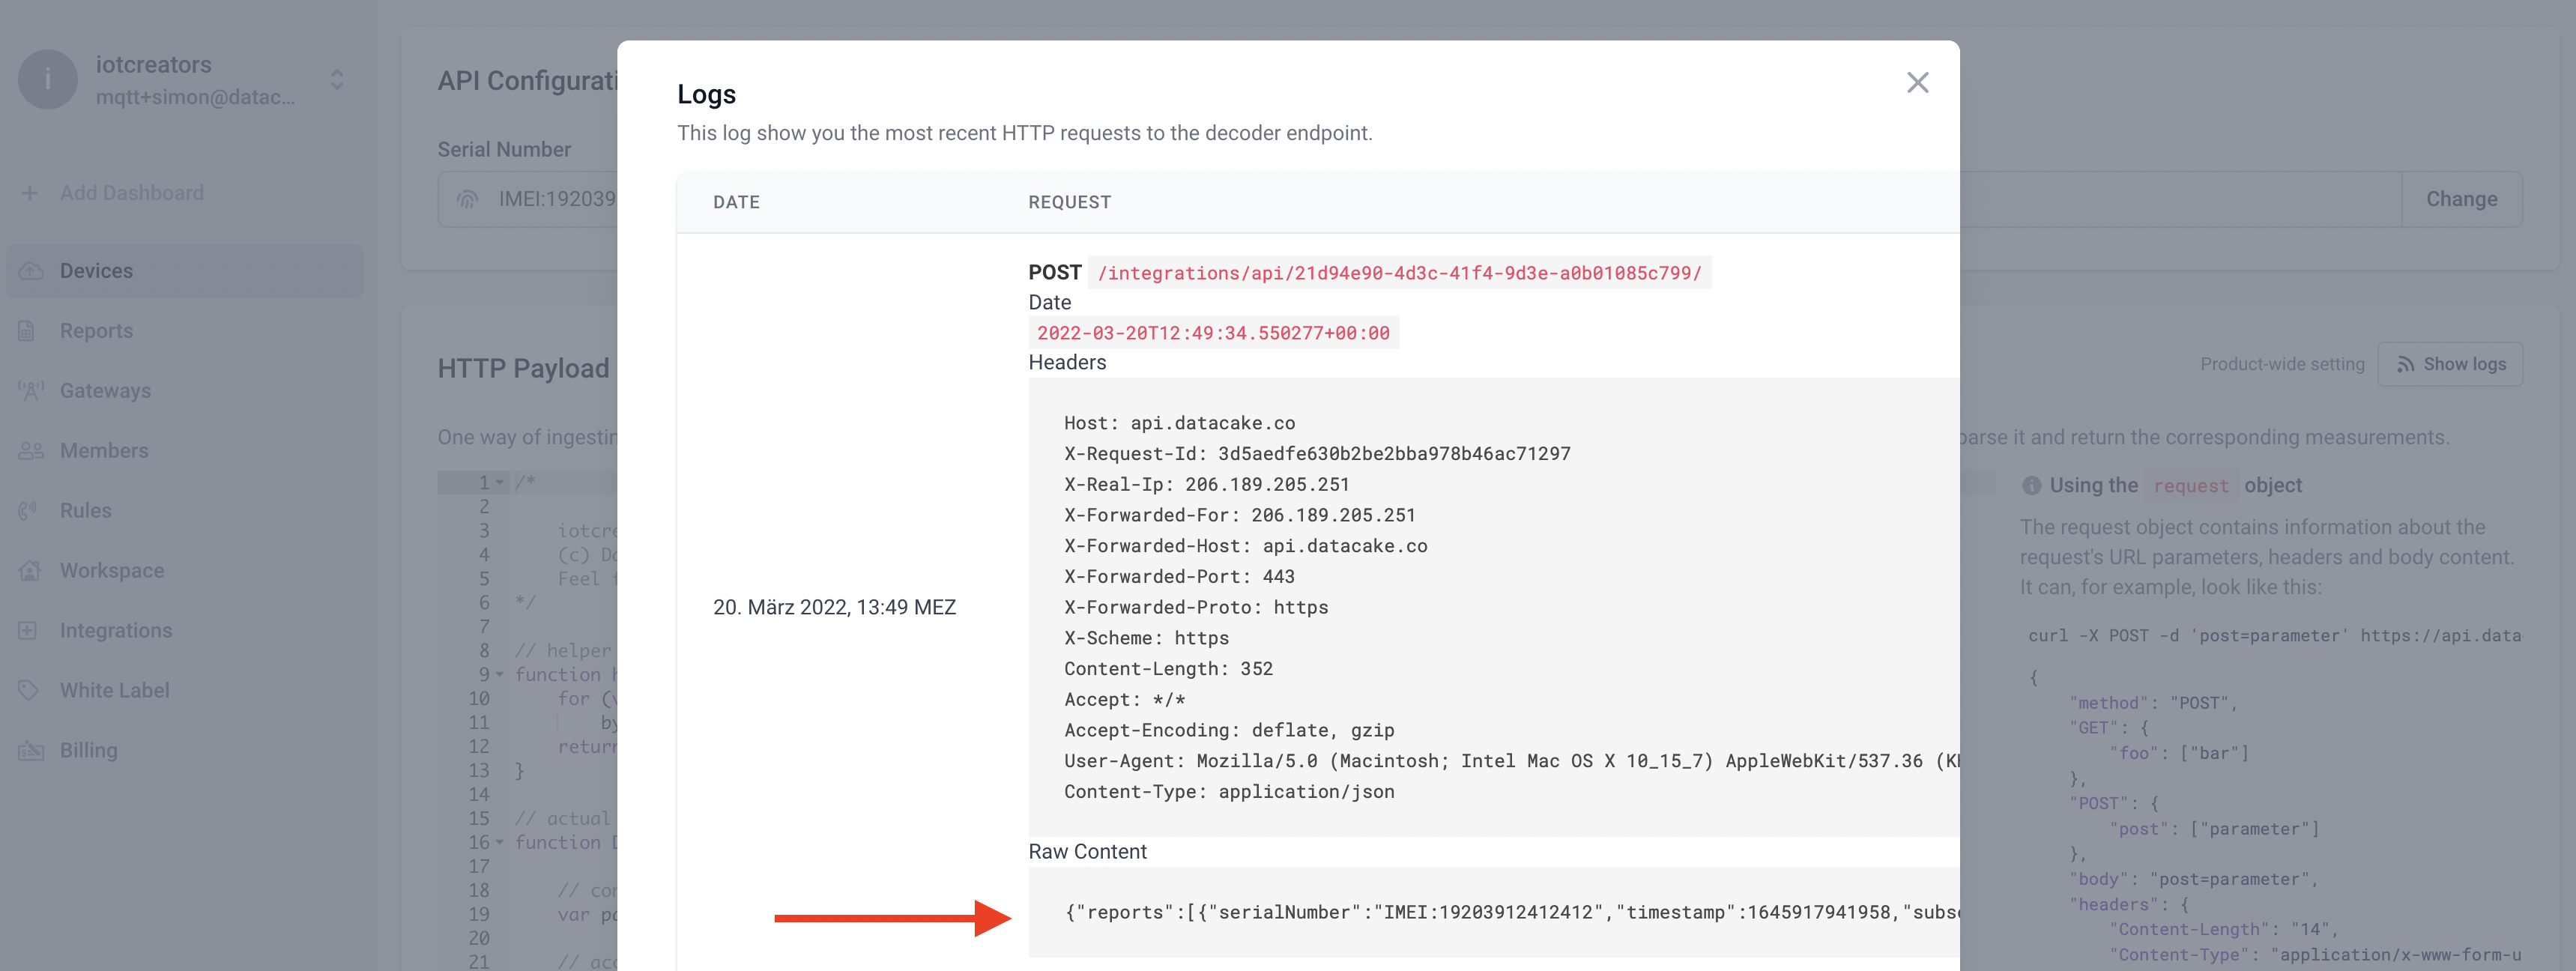Open Integrations in the sidebar
This screenshot has width=2576, height=971.
coord(116,630)
